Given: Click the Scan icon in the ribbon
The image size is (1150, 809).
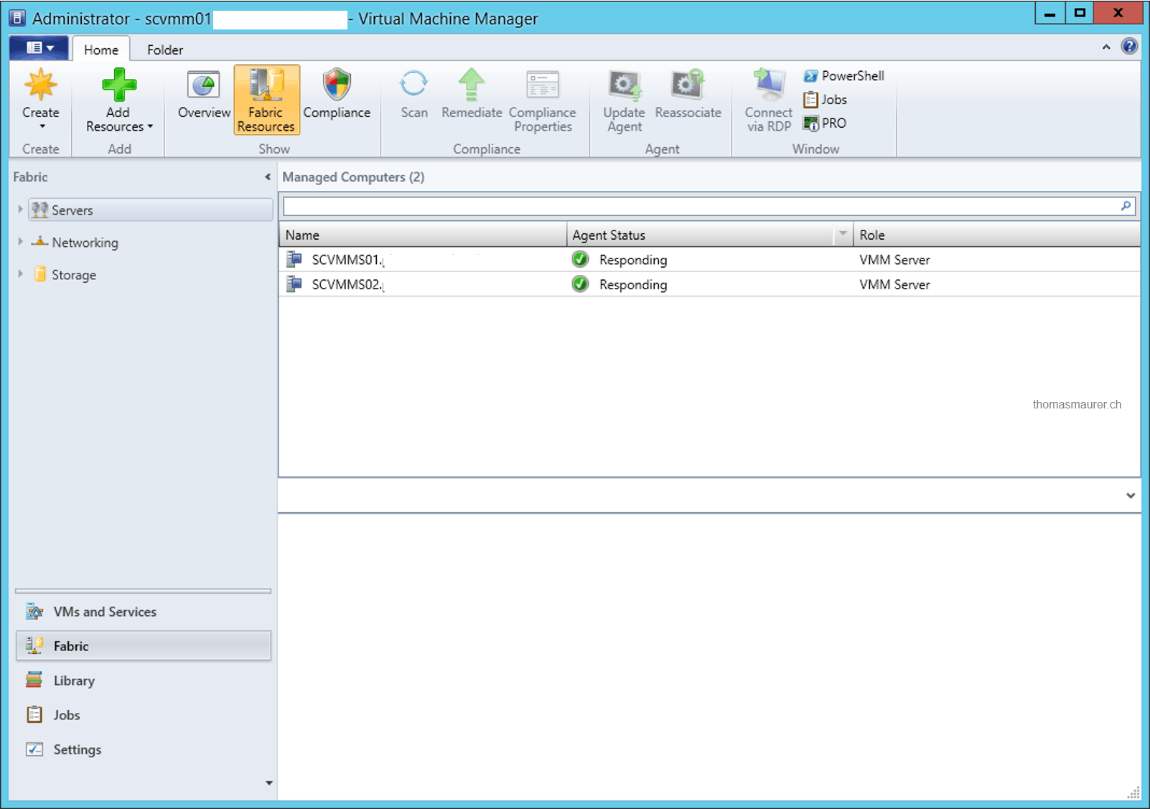Looking at the screenshot, I should click(x=414, y=84).
